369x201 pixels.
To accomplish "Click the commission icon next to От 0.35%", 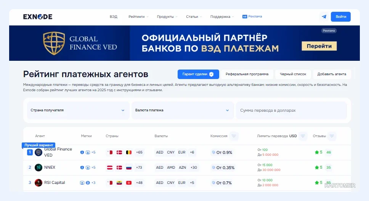I will (x=213, y=168).
